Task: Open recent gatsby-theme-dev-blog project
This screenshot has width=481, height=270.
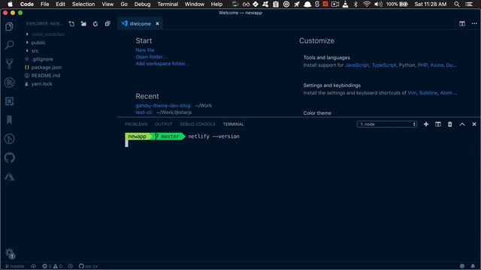Action: pos(163,106)
